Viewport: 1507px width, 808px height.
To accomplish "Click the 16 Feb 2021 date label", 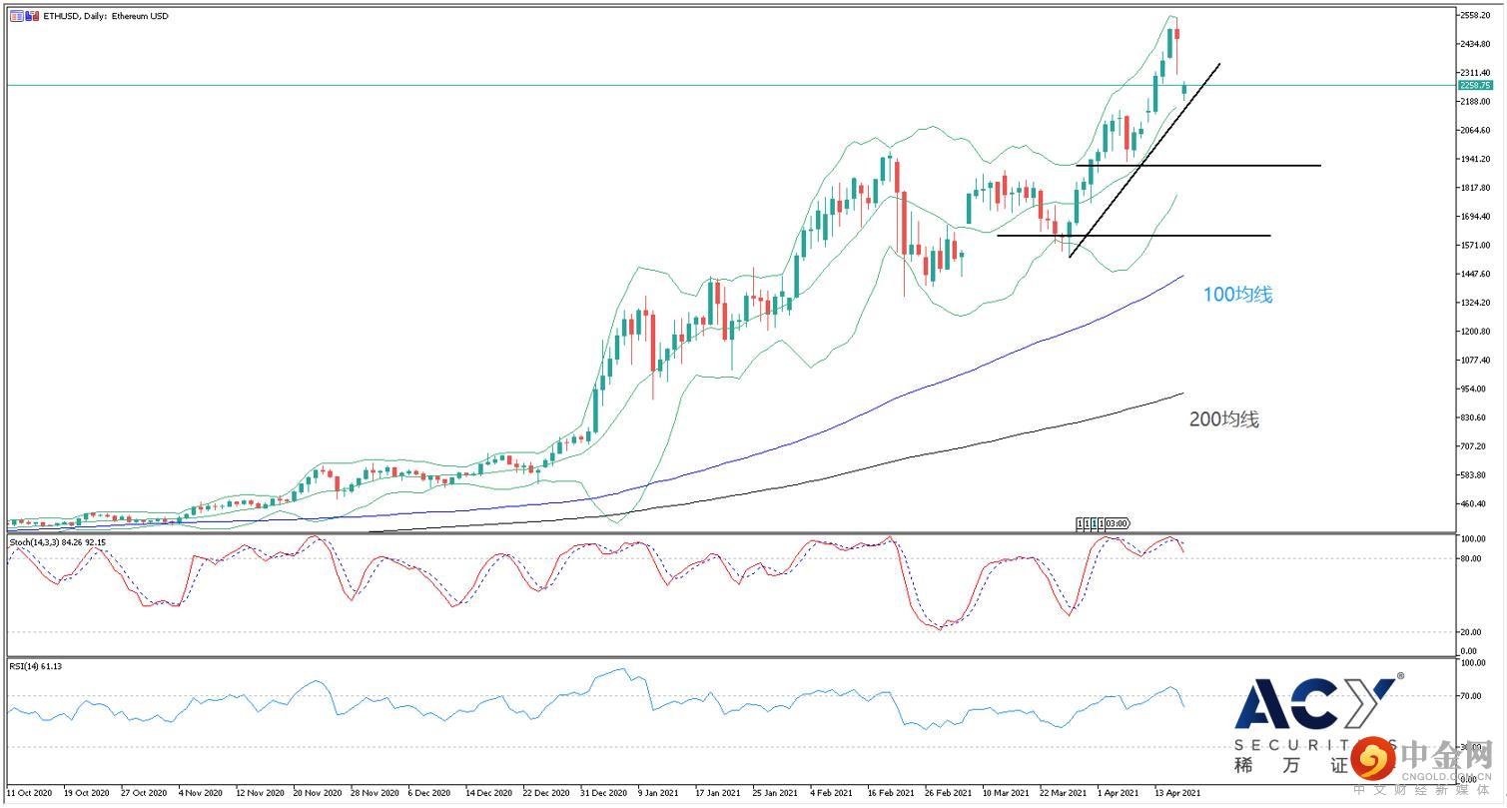I will coord(890,793).
